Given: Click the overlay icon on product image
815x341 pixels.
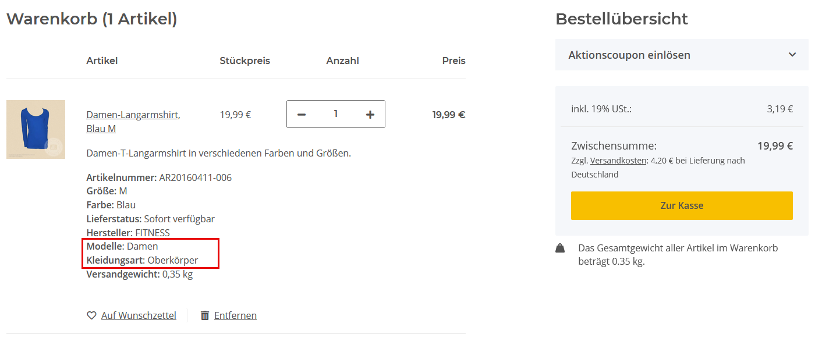Looking at the screenshot, I should point(53,147).
